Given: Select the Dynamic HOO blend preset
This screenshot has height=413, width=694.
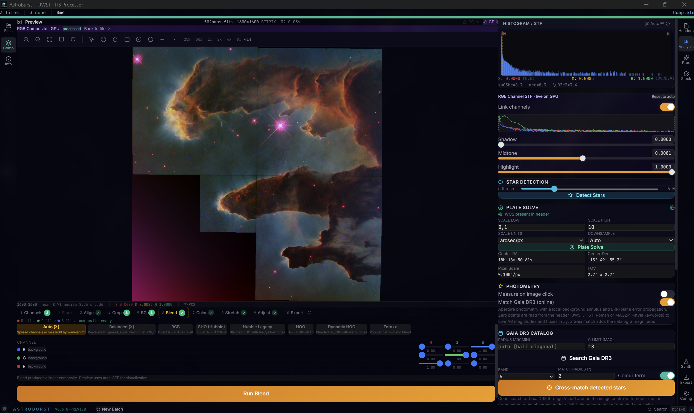Looking at the screenshot, I should coord(341,330).
